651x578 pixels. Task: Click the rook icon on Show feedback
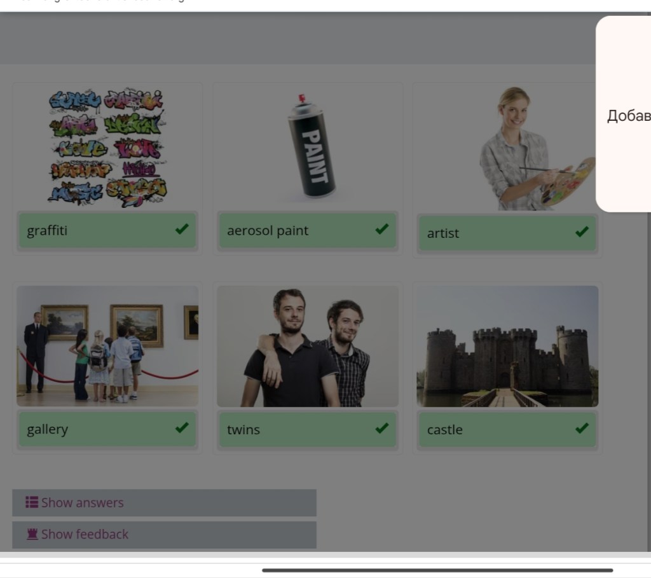[32, 534]
